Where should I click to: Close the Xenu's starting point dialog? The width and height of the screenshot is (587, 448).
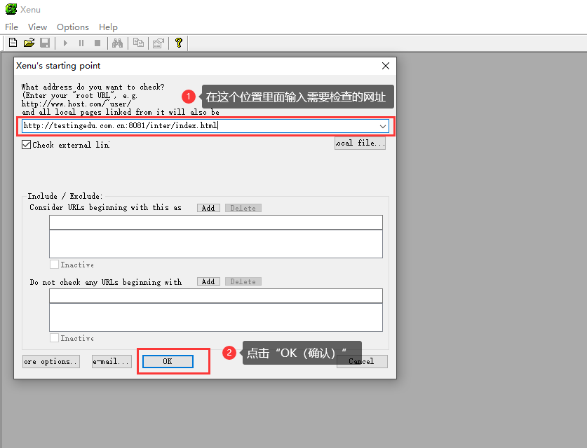pyautogui.click(x=386, y=66)
